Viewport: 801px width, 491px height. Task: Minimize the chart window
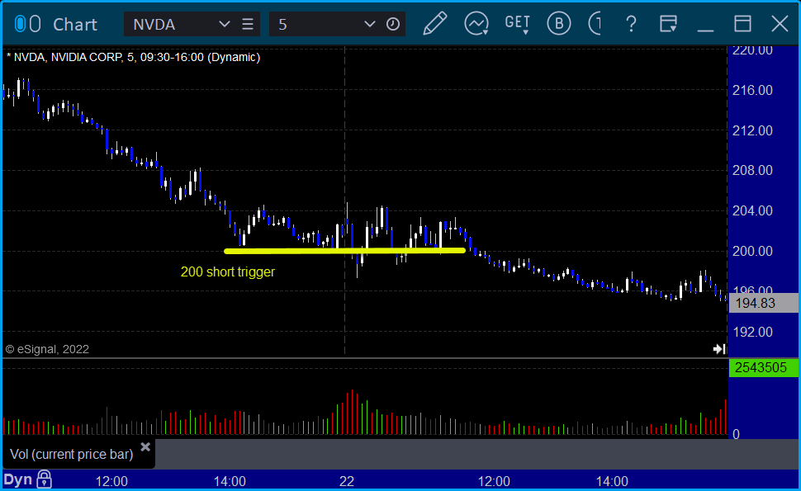(705, 30)
